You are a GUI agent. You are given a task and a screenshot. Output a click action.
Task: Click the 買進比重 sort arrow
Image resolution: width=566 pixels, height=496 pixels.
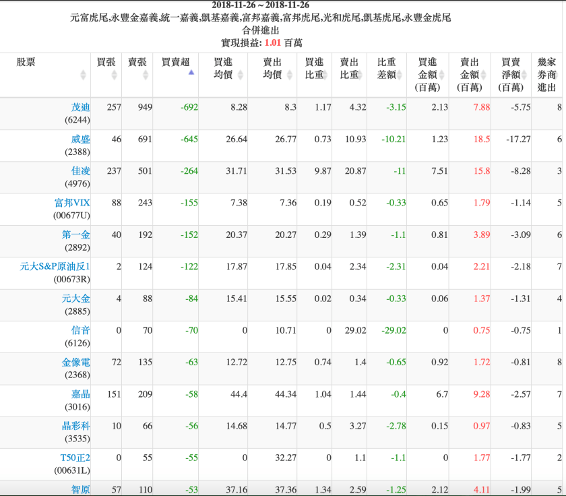point(325,74)
